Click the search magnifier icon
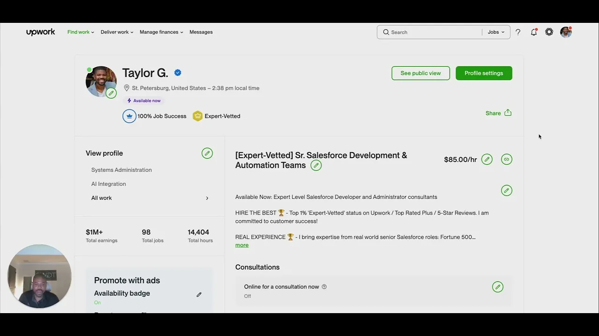Viewport: 599px width, 336px height. click(386, 32)
